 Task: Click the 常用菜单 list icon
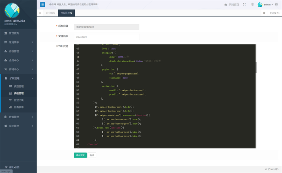(x=6, y=42)
